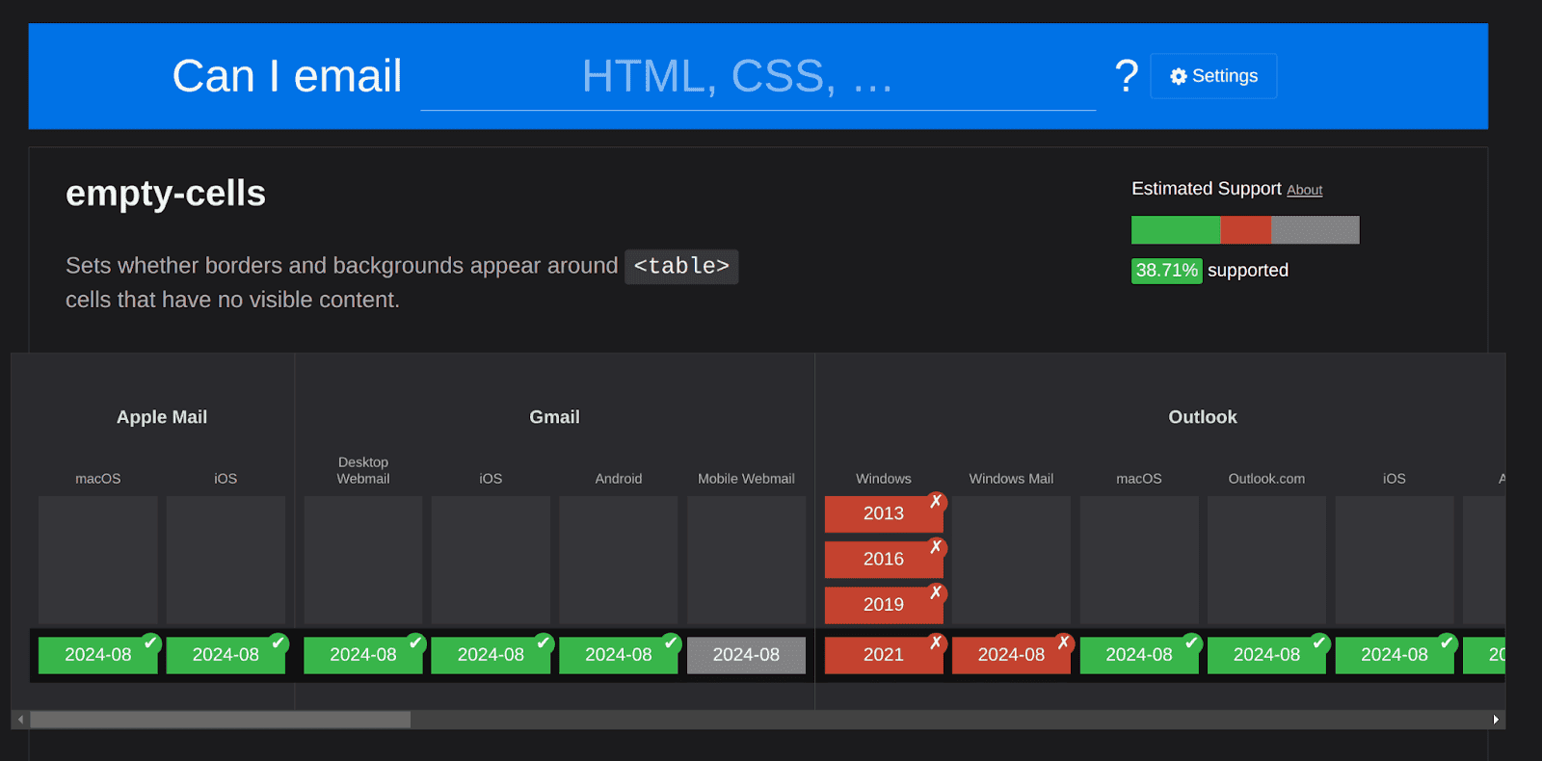1542x761 pixels.
Task: Click the Windows Mail column label
Action: 1011,479
